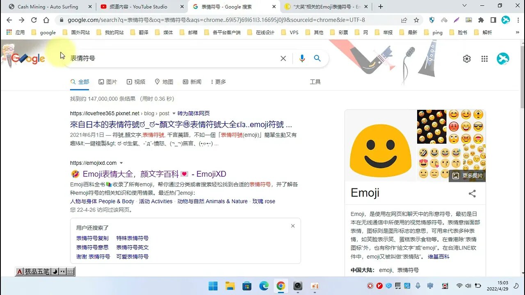The image size is (525, 295).
Task: Open the 人物与身体 People & Body sitelink
Action: [102, 201]
